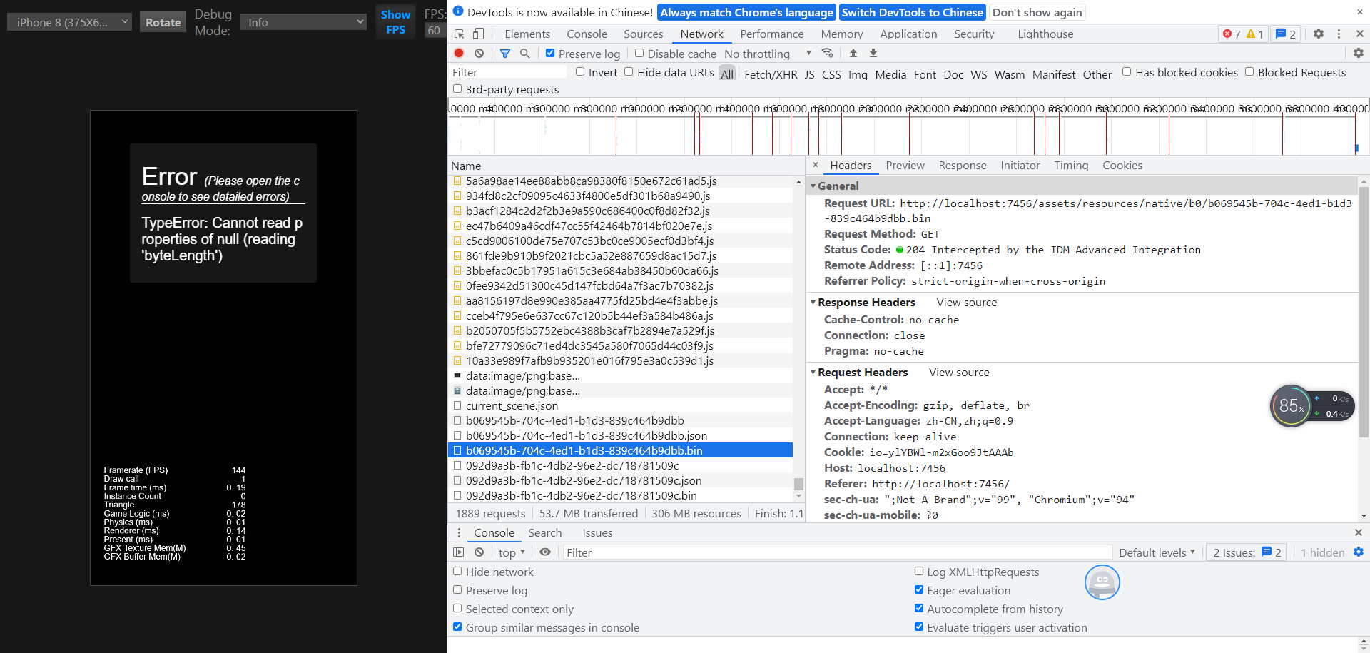Open the blue issues counter badge
The height and width of the screenshot is (653, 1370).
[1286, 34]
